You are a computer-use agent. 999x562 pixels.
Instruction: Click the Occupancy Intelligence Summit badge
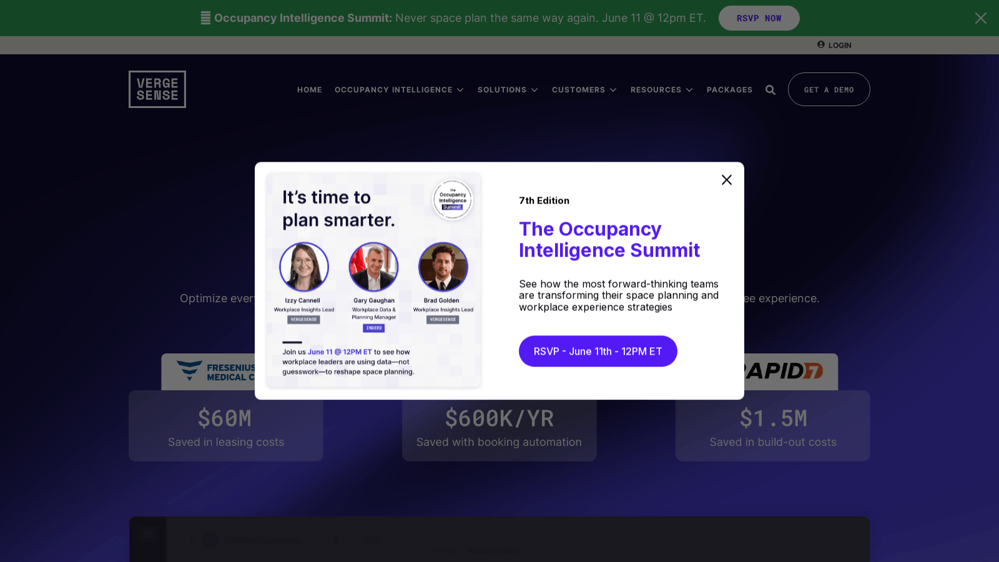(x=453, y=200)
